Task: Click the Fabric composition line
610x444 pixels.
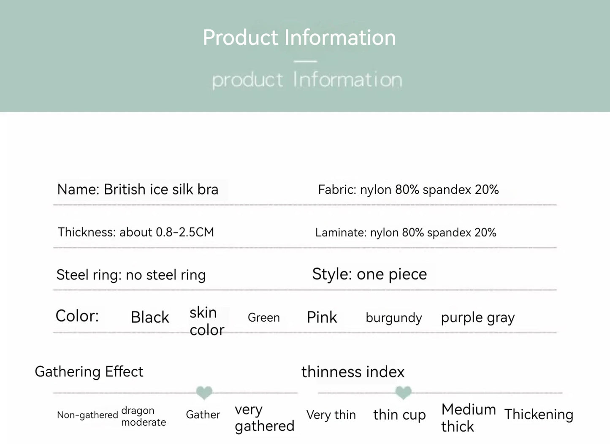Action: coord(408,190)
